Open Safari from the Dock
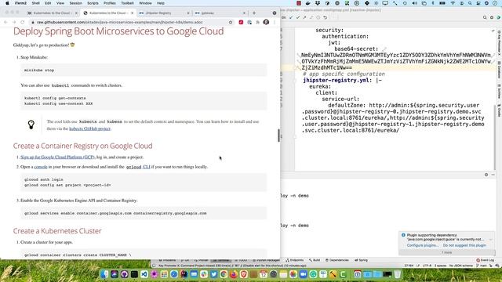 click(174, 274)
